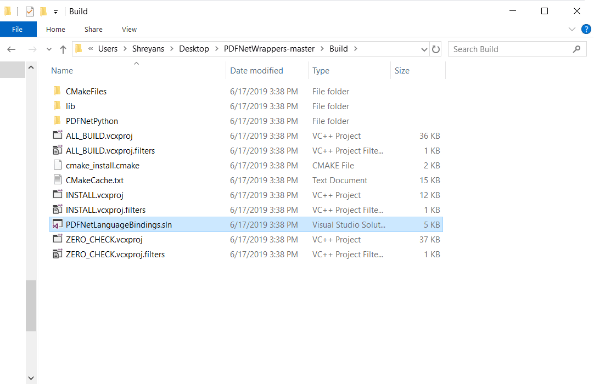
Task: Open the Share tab
Action: click(x=93, y=29)
